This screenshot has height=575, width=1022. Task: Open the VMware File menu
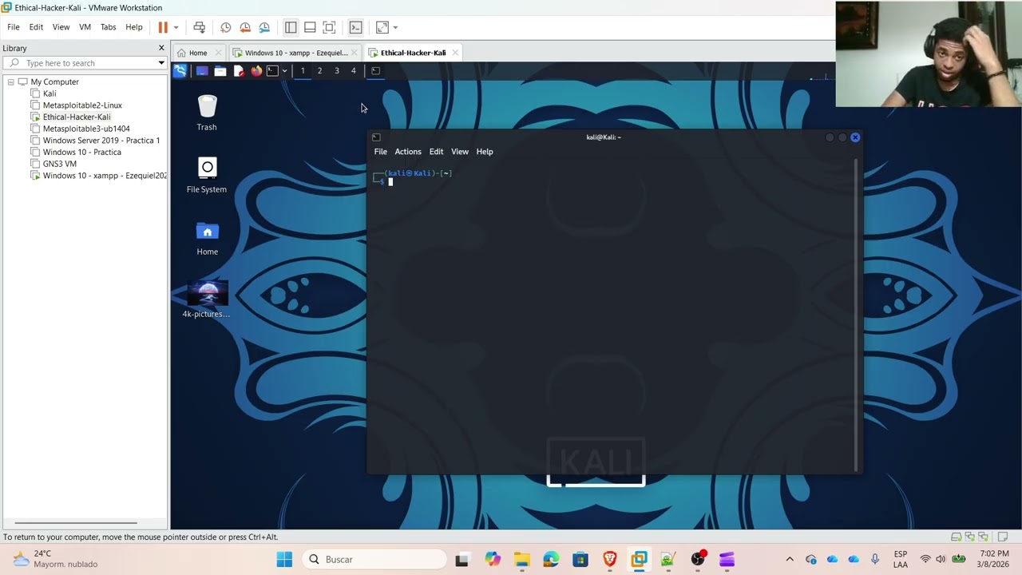14,27
